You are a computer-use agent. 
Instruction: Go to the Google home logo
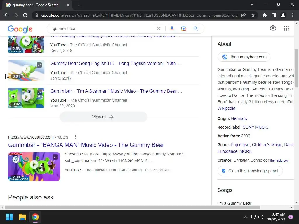(x=20, y=29)
